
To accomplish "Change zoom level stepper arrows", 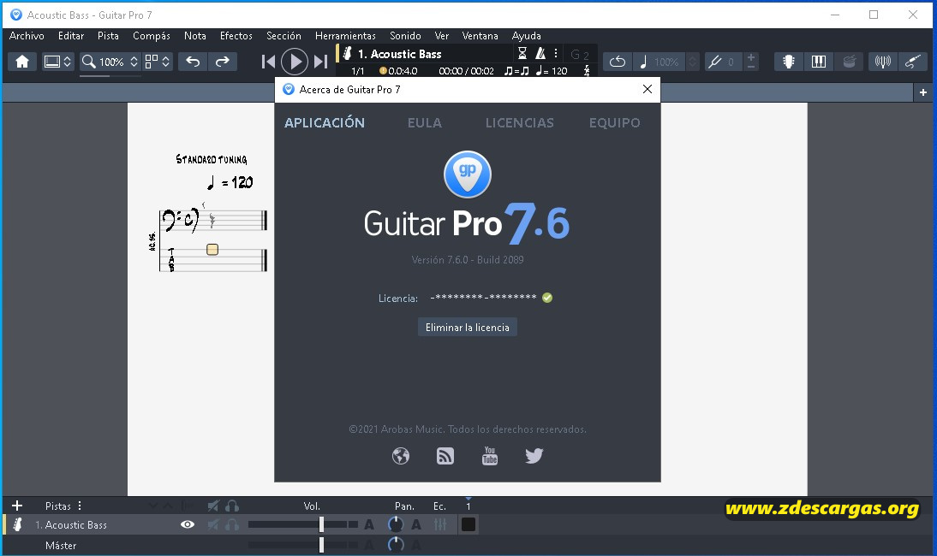I will (134, 62).
